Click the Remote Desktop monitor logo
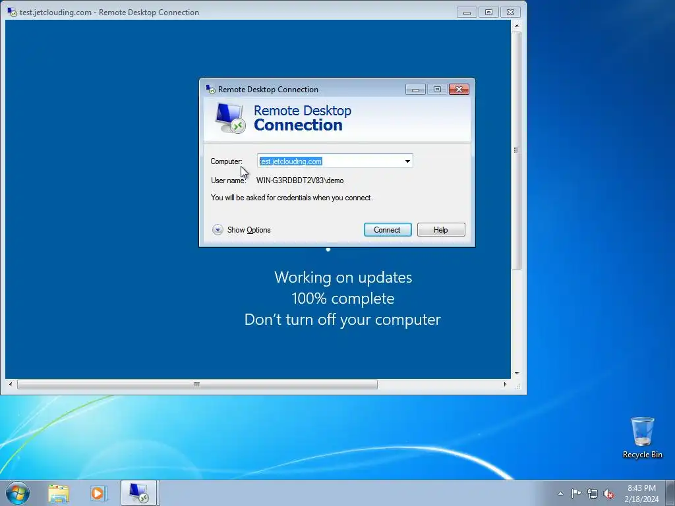The height and width of the screenshot is (506, 675). point(230,118)
